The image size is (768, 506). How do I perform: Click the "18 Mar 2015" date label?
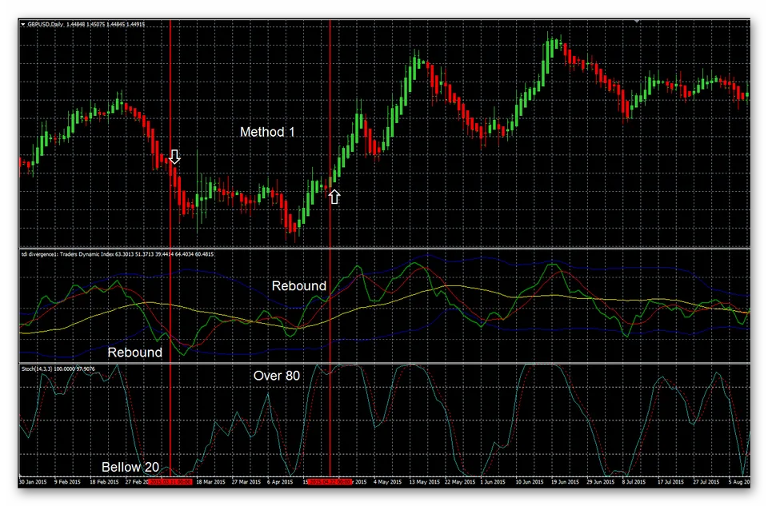(x=210, y=482)
